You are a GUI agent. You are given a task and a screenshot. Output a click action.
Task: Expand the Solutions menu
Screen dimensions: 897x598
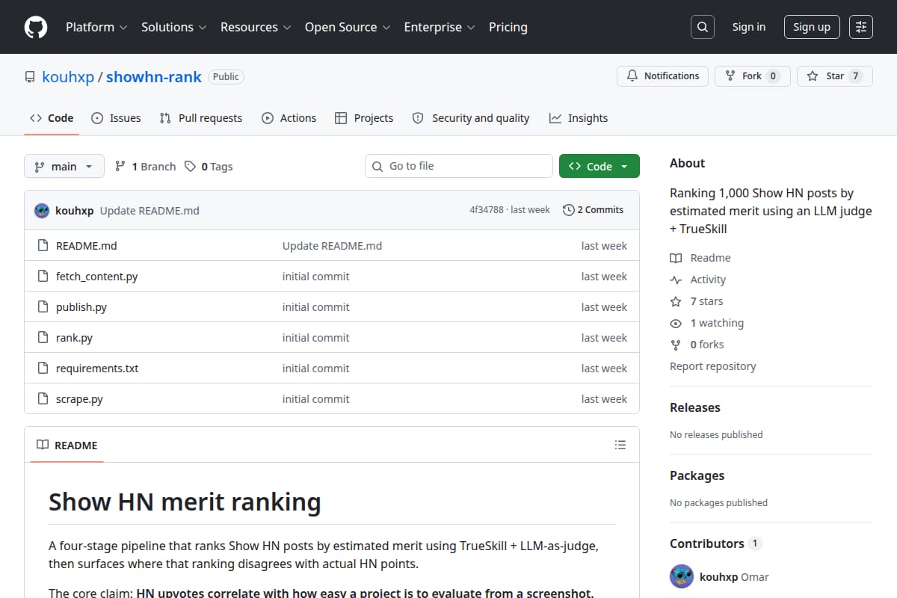[x=173, y=27]
